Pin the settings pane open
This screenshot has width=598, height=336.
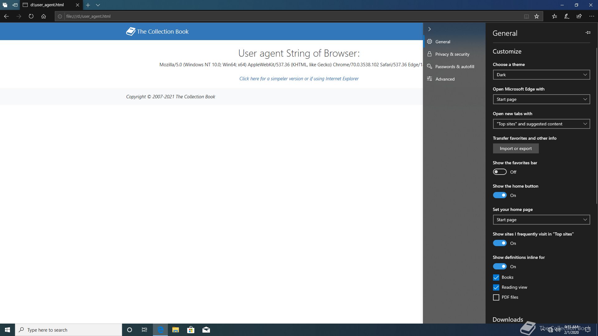[588, 32]
